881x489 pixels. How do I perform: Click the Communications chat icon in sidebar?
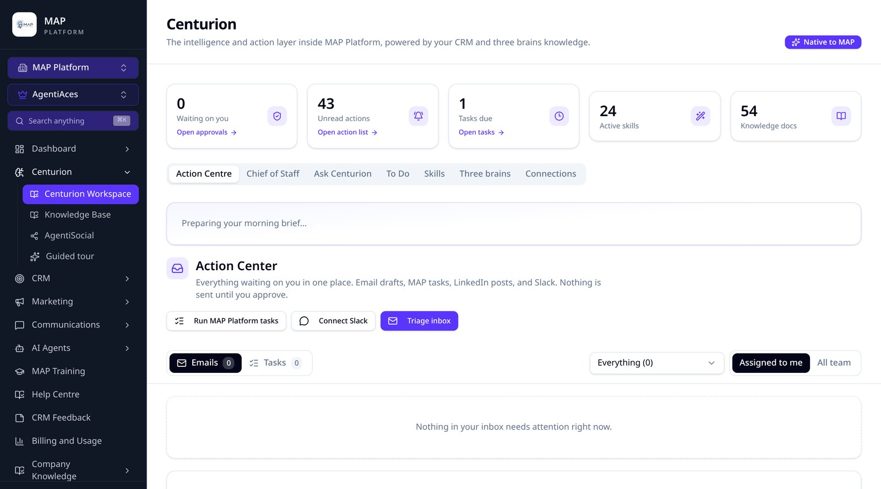click(x=20, y=325)
